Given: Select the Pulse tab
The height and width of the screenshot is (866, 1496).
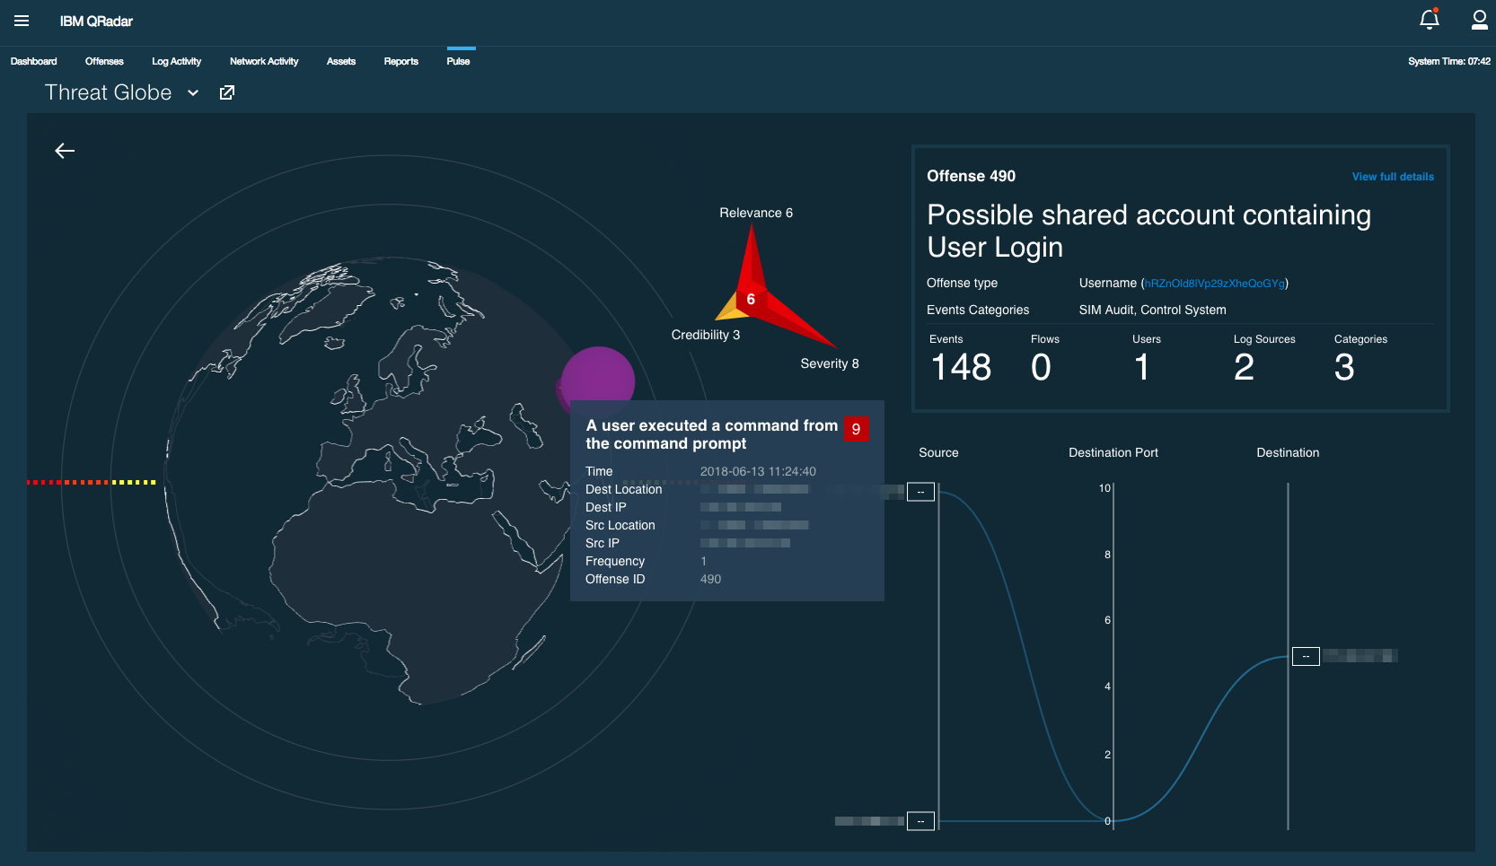Looking at the screenshot, I should tap(459, 61).
